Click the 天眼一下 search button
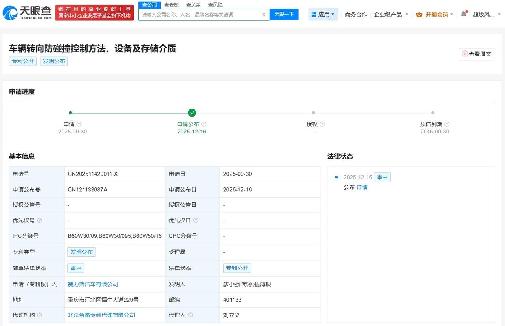505x326 pixels. (284, 14)
